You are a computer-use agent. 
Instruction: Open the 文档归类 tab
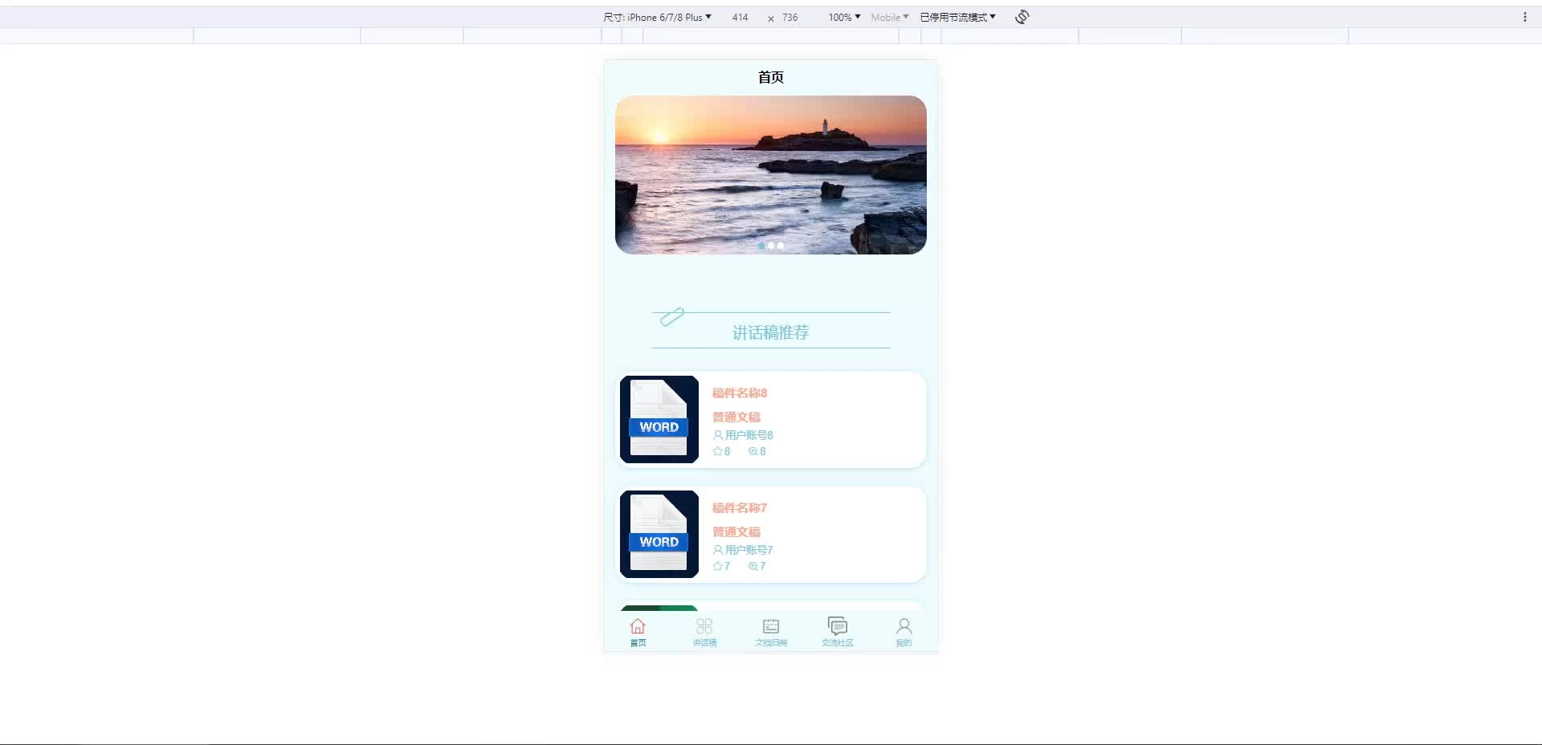point(771,632)
